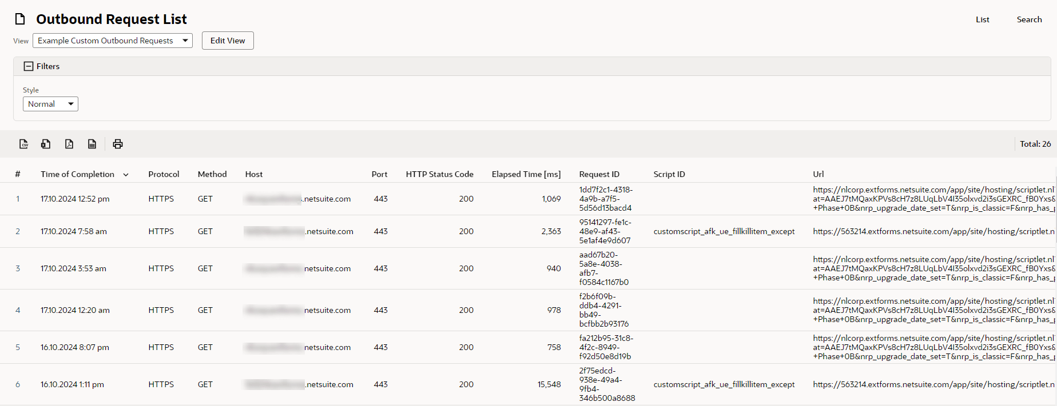The height and width of the screenshot is (406, 1057).
Task: Open the List link at top right
Action: [983, 19]
